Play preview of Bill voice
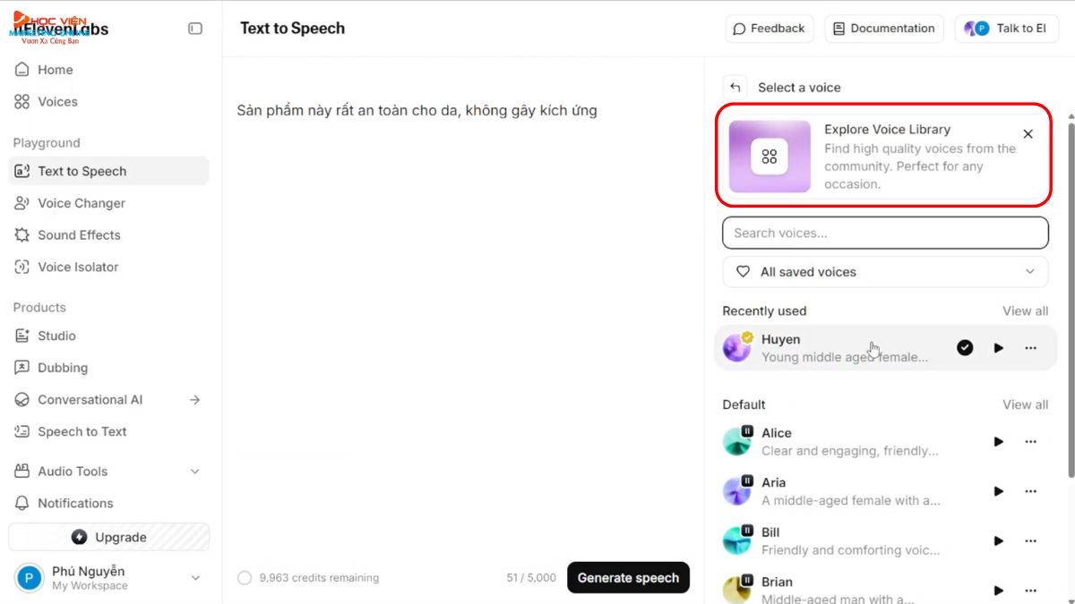 998,540
